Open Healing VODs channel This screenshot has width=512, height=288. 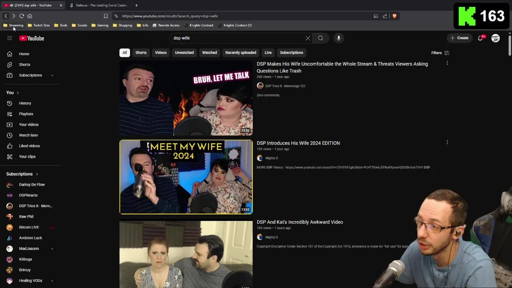tap(30, 280)
